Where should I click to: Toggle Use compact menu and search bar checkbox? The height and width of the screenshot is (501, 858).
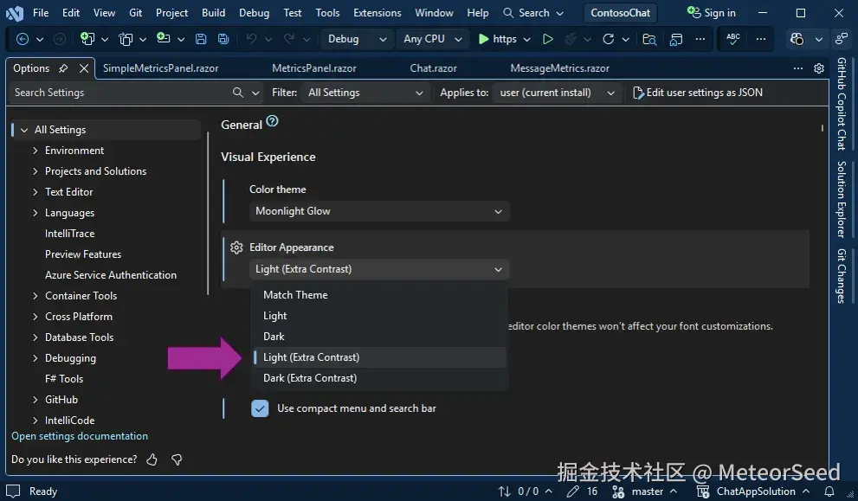pos(260,408)
